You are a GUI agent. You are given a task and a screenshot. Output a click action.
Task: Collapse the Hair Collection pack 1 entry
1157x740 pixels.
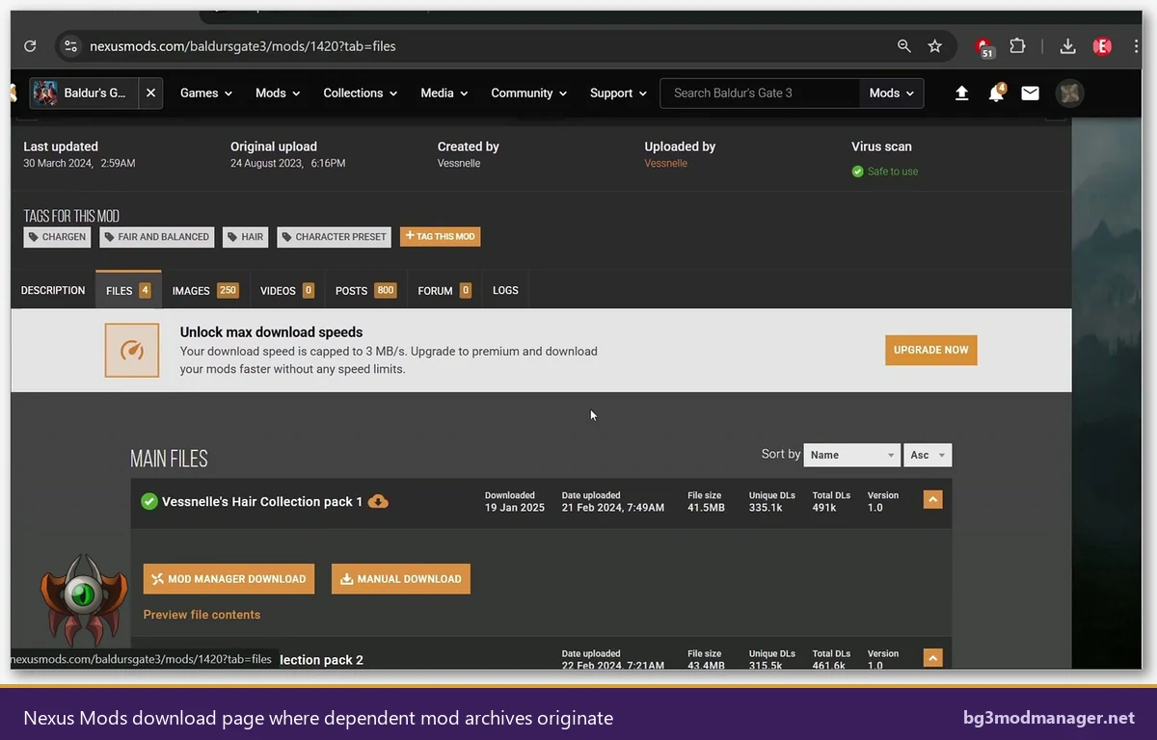932,500
